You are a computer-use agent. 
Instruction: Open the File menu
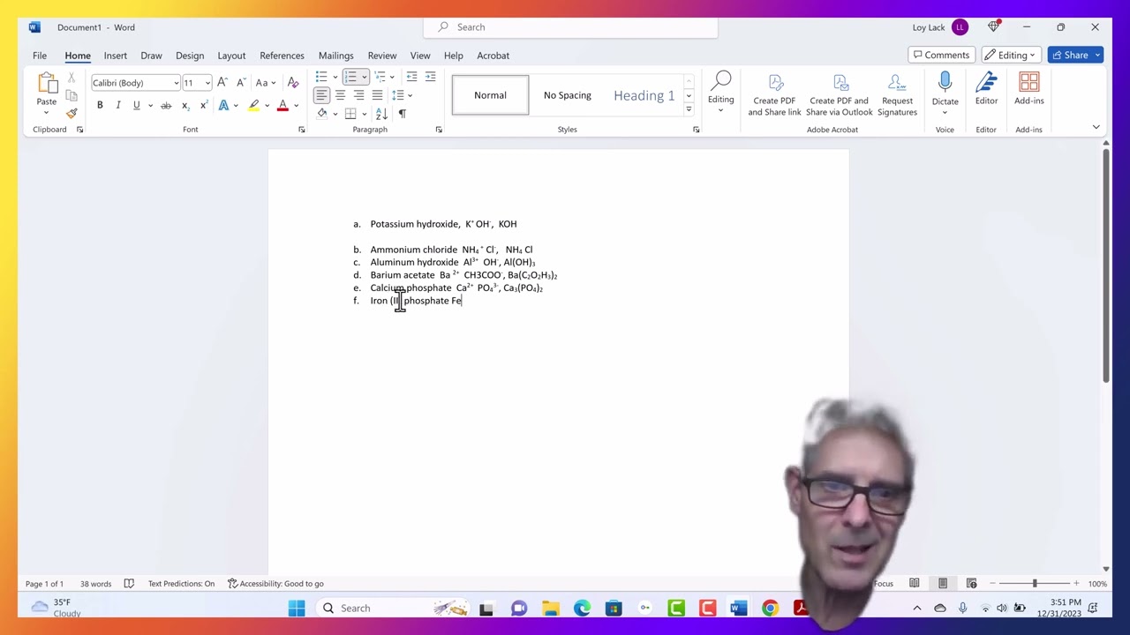coord(40,55)
